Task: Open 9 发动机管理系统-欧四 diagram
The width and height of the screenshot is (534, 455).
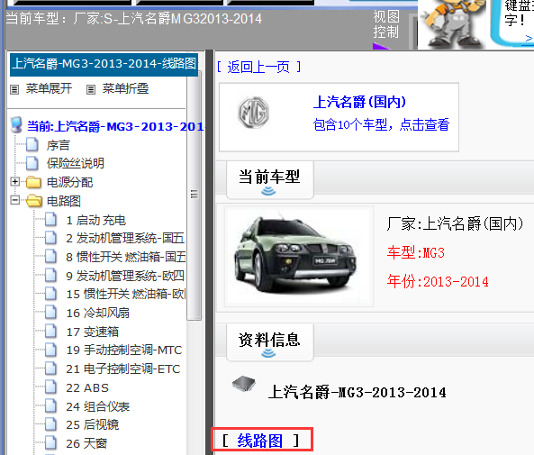Action: coord(125,276)
